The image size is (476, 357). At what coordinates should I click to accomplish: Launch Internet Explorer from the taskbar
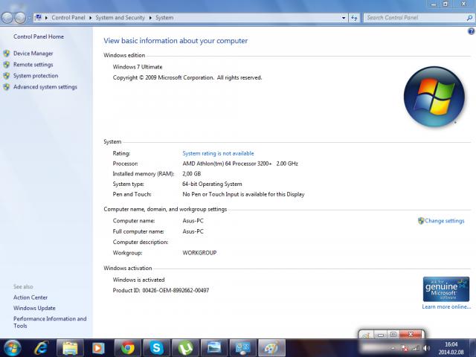click(41, 347)
